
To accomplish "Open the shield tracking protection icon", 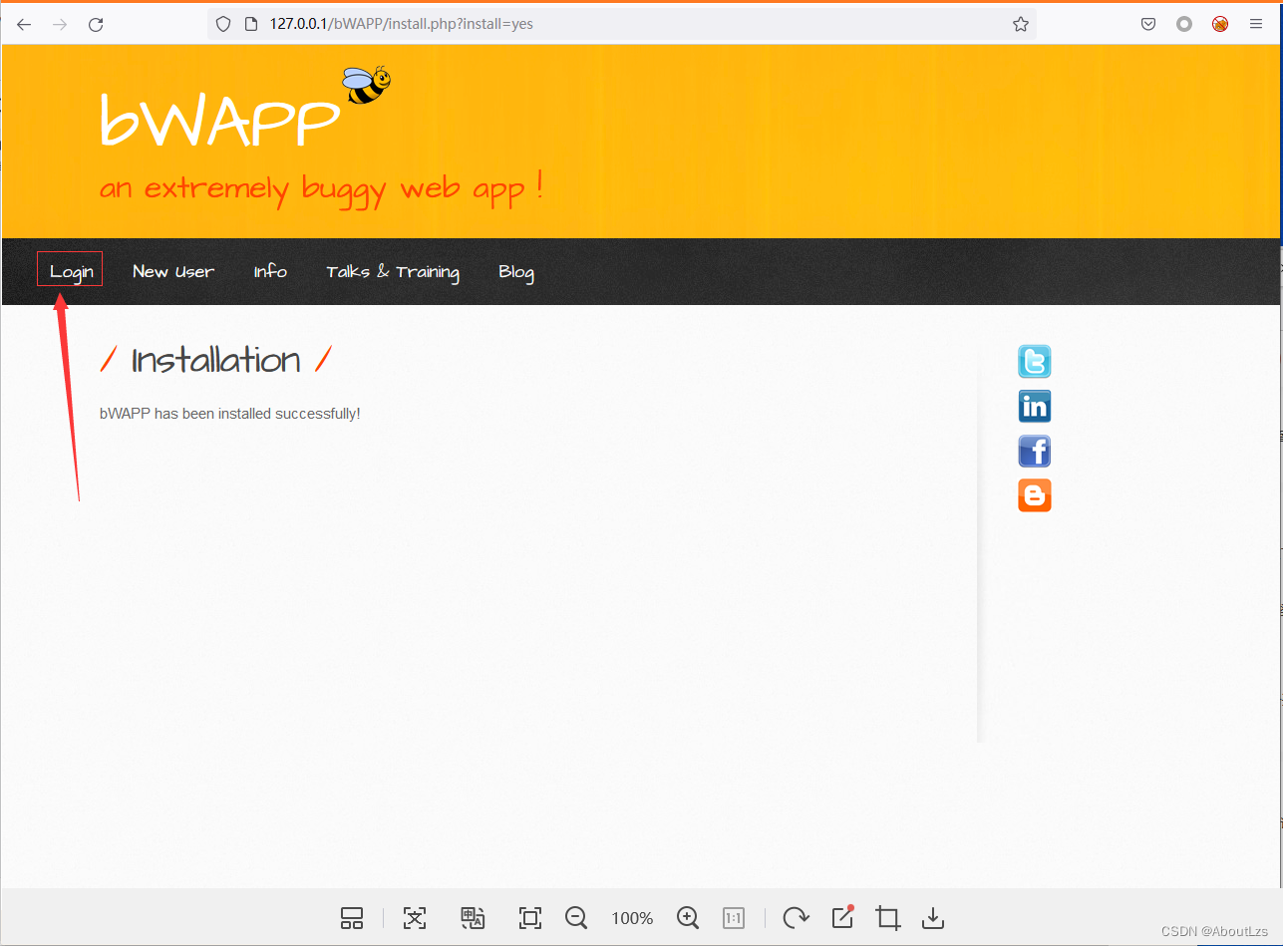I will pos(223,24).
